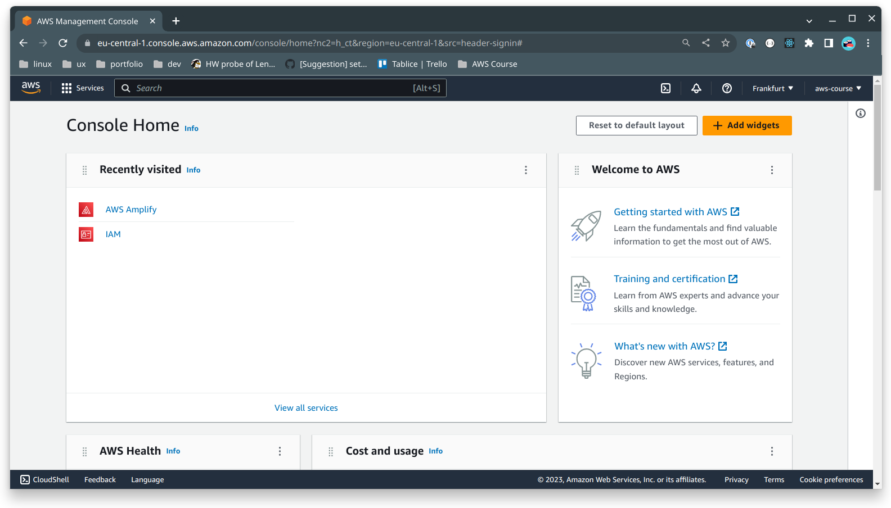
Task: Open the help question mark menu
Action: (727, 88)
